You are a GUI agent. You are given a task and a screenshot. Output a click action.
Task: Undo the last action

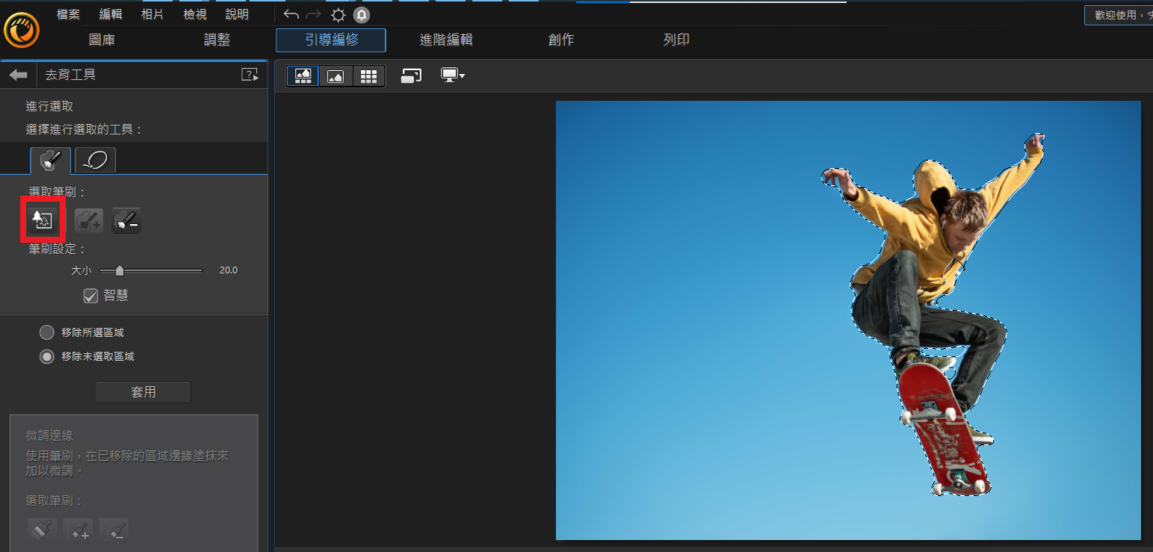coord(291,14)
